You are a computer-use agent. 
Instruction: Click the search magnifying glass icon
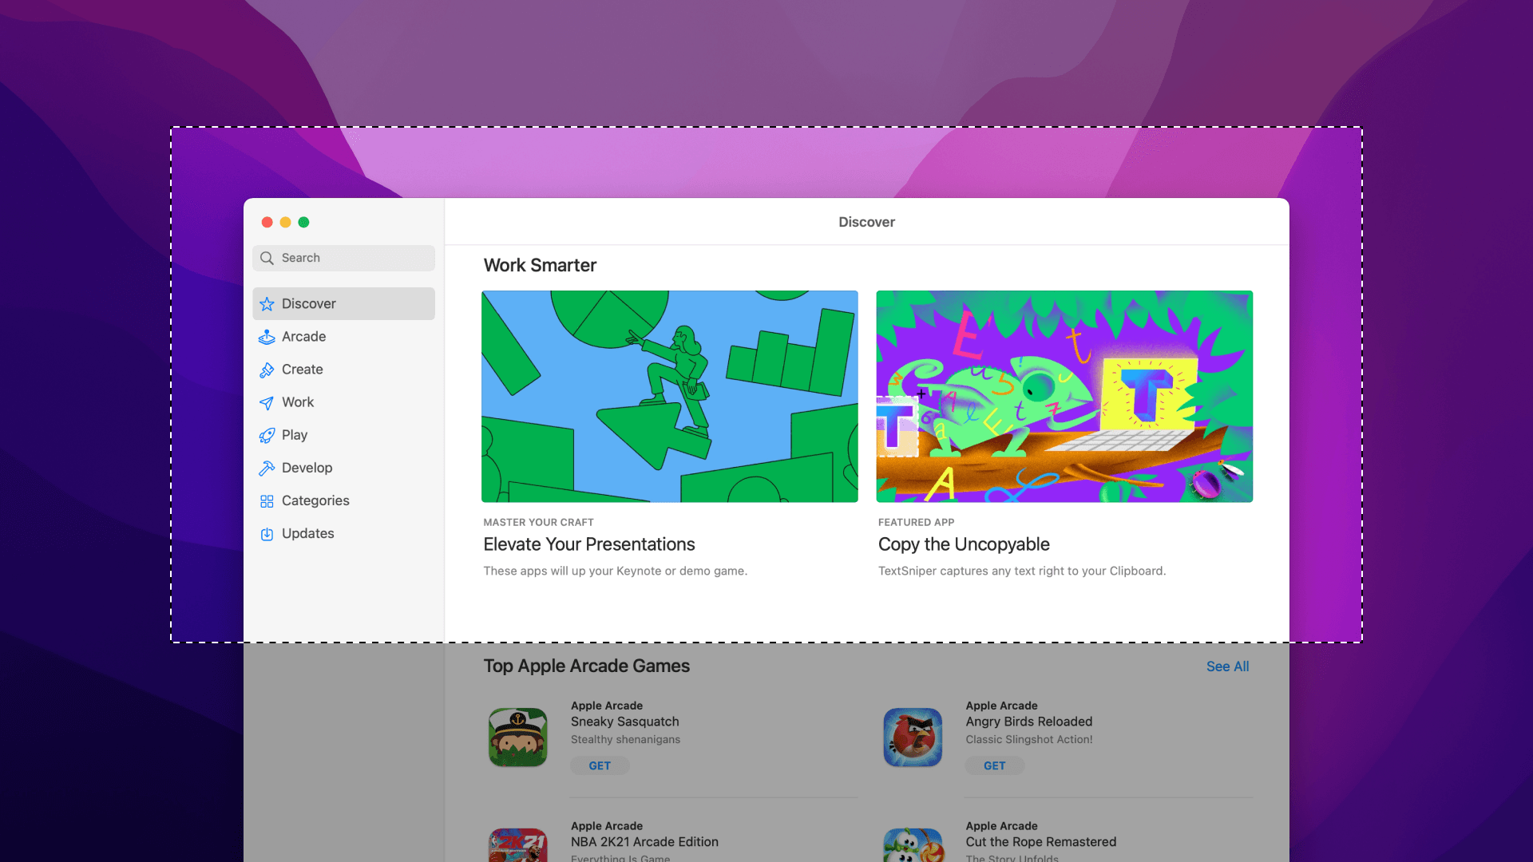pos(267,258)
